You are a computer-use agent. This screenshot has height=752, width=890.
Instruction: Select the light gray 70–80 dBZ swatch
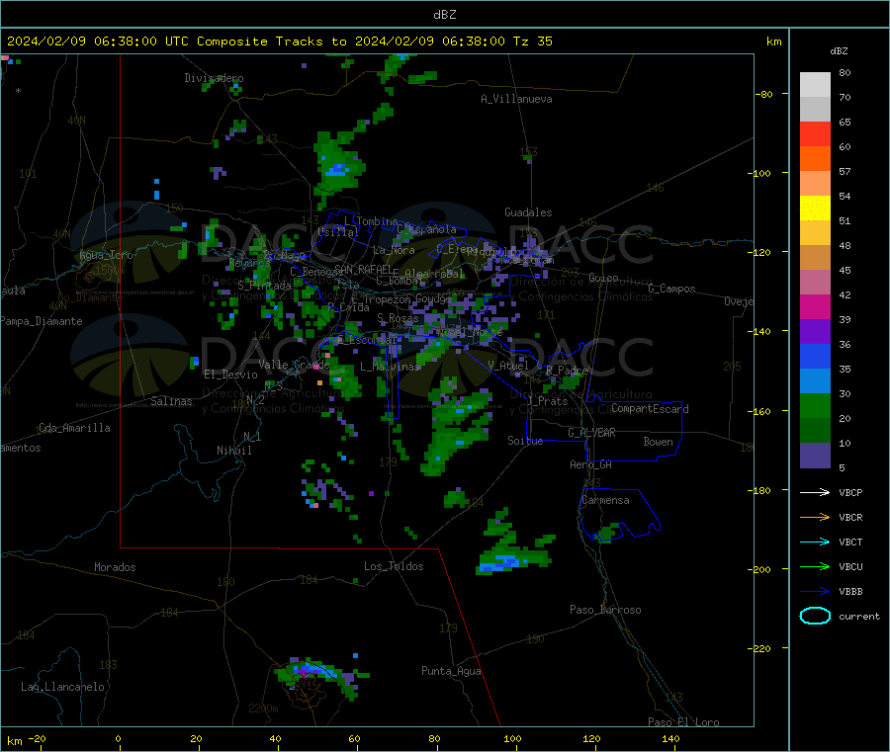click(815, 85)
